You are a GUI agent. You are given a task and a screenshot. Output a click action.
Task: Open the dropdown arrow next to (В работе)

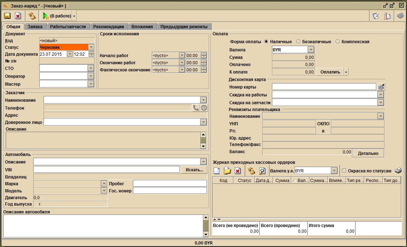pyautogui.click(x=74, y=16)
